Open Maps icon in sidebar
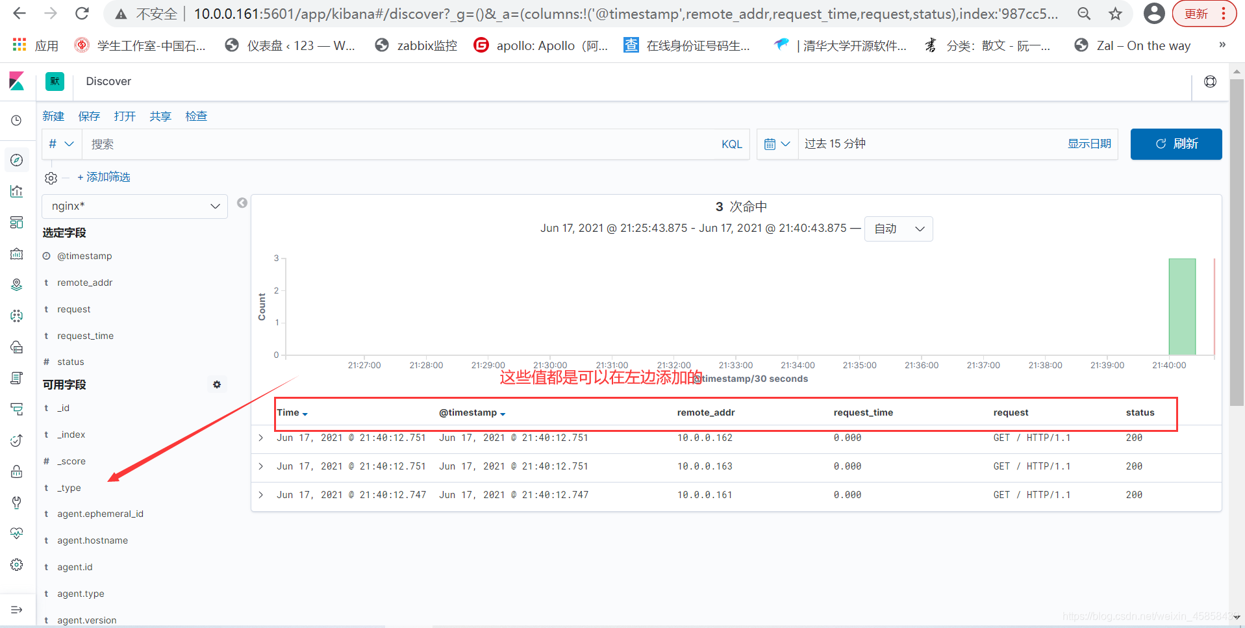 (17, 284)
